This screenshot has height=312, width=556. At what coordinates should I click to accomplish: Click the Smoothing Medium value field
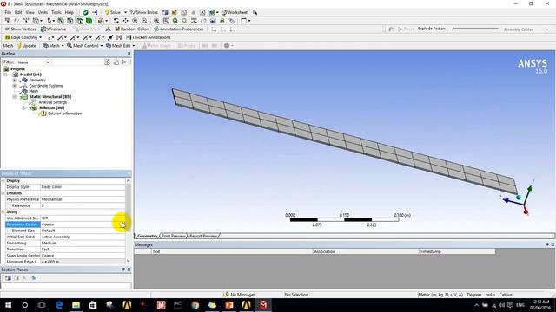(x=83, y=243)
